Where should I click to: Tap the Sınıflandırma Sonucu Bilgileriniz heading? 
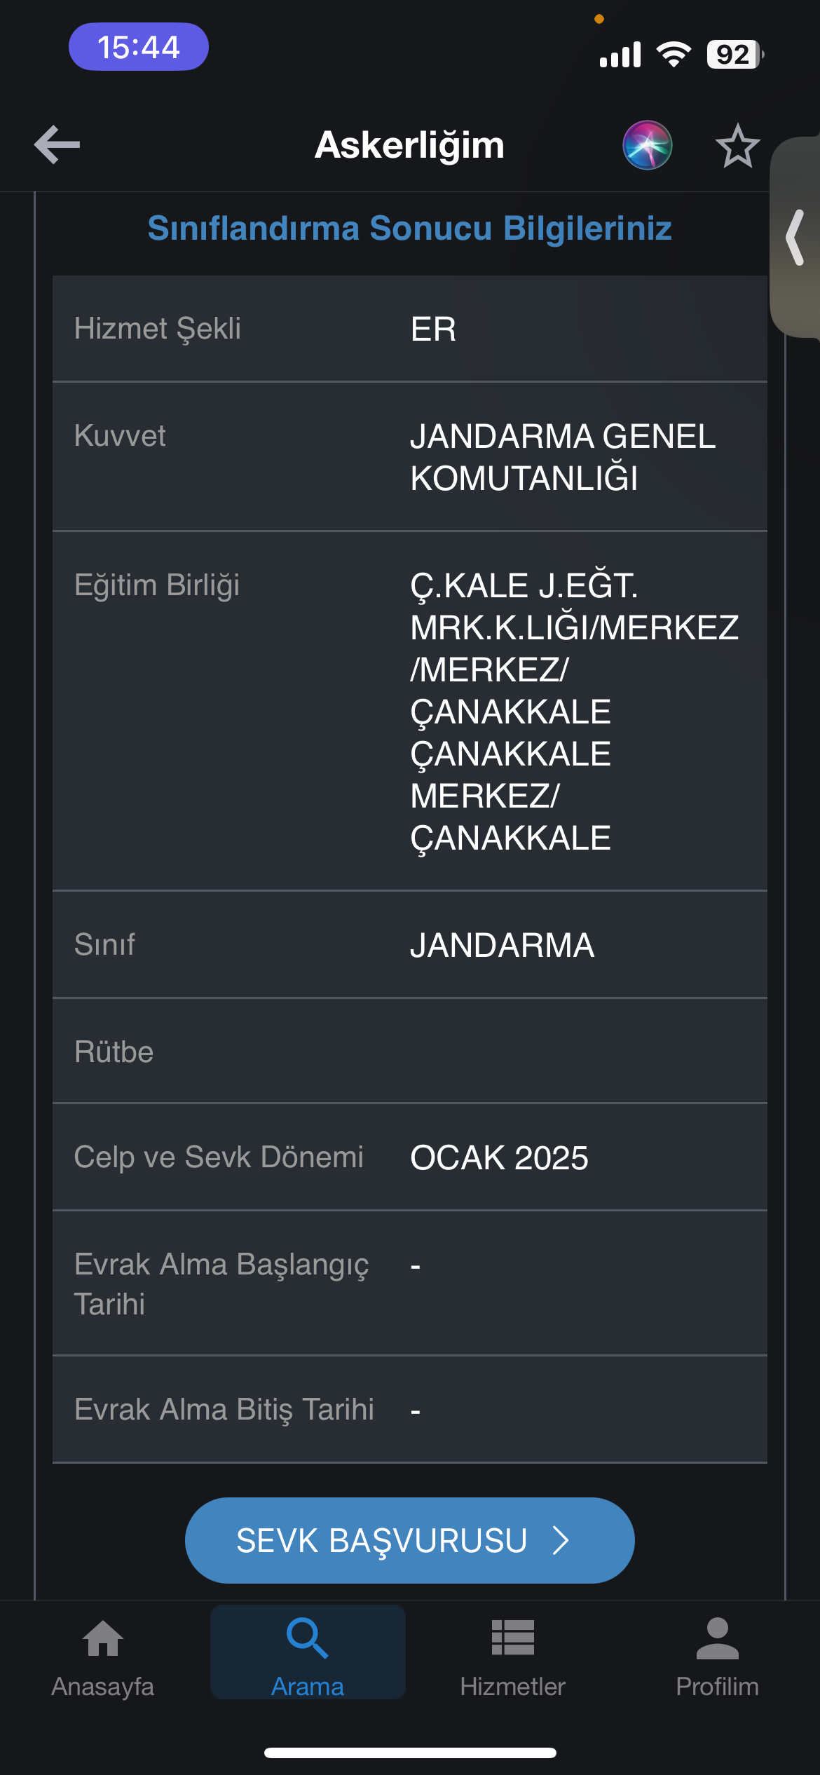(409, 229)
